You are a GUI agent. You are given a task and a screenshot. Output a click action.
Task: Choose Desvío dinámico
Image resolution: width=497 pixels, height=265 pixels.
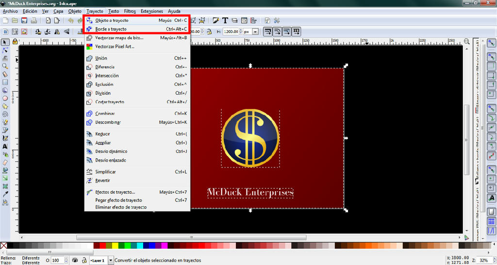pyautogui.click(x=137, y=151)
